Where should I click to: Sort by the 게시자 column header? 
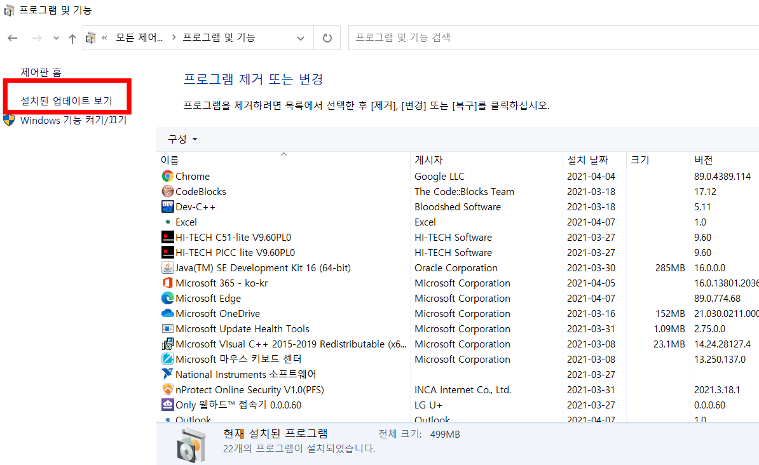486,159
